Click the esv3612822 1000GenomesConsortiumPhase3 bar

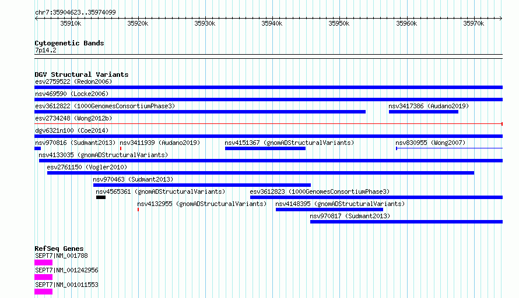pyautogui.click(x=200, y=112)
